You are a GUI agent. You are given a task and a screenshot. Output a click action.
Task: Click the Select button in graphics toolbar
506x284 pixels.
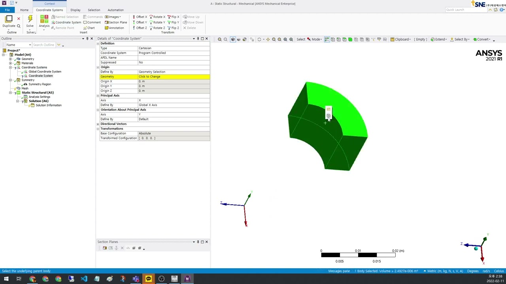click(301, 39)
